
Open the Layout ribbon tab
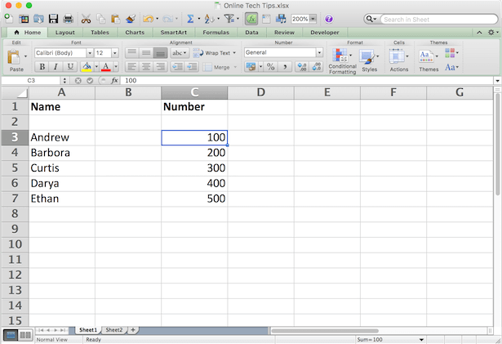coord(65,33)
